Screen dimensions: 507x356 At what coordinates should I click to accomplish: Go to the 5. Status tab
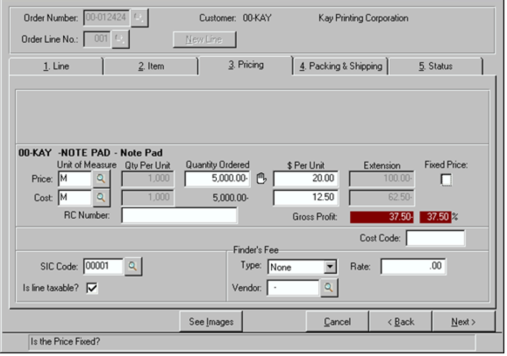pos(436,66)
